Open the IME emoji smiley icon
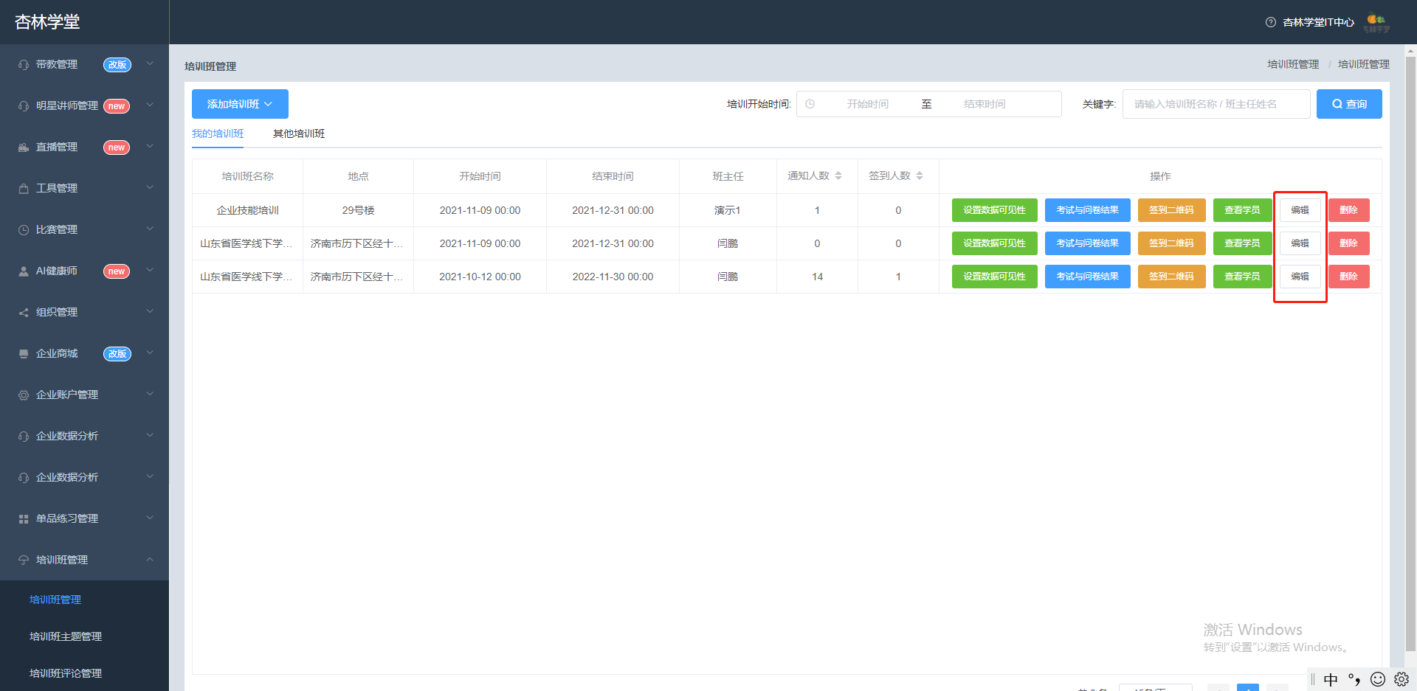Image resolution: width=1417 pixels, height=691 pixels. pos(1378,679)
